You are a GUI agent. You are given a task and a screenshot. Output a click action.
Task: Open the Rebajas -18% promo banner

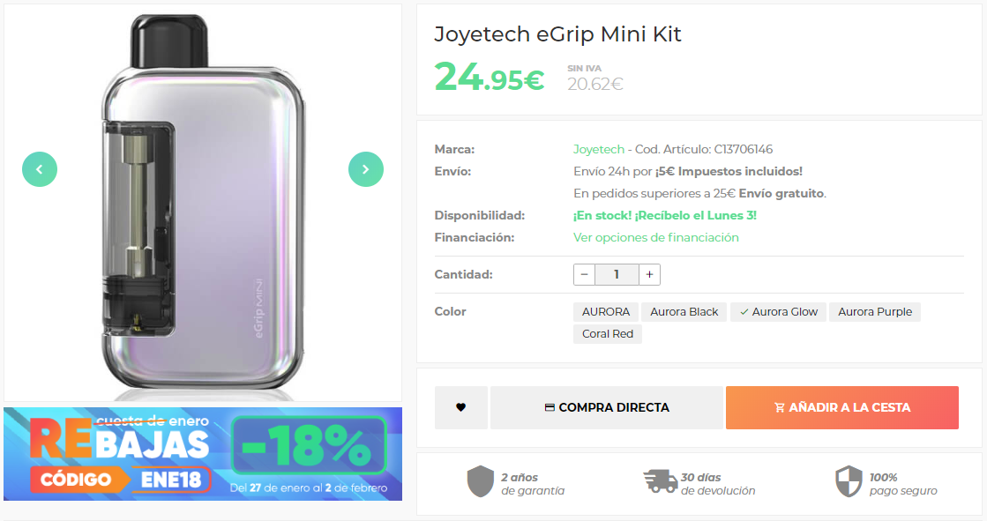203,454
